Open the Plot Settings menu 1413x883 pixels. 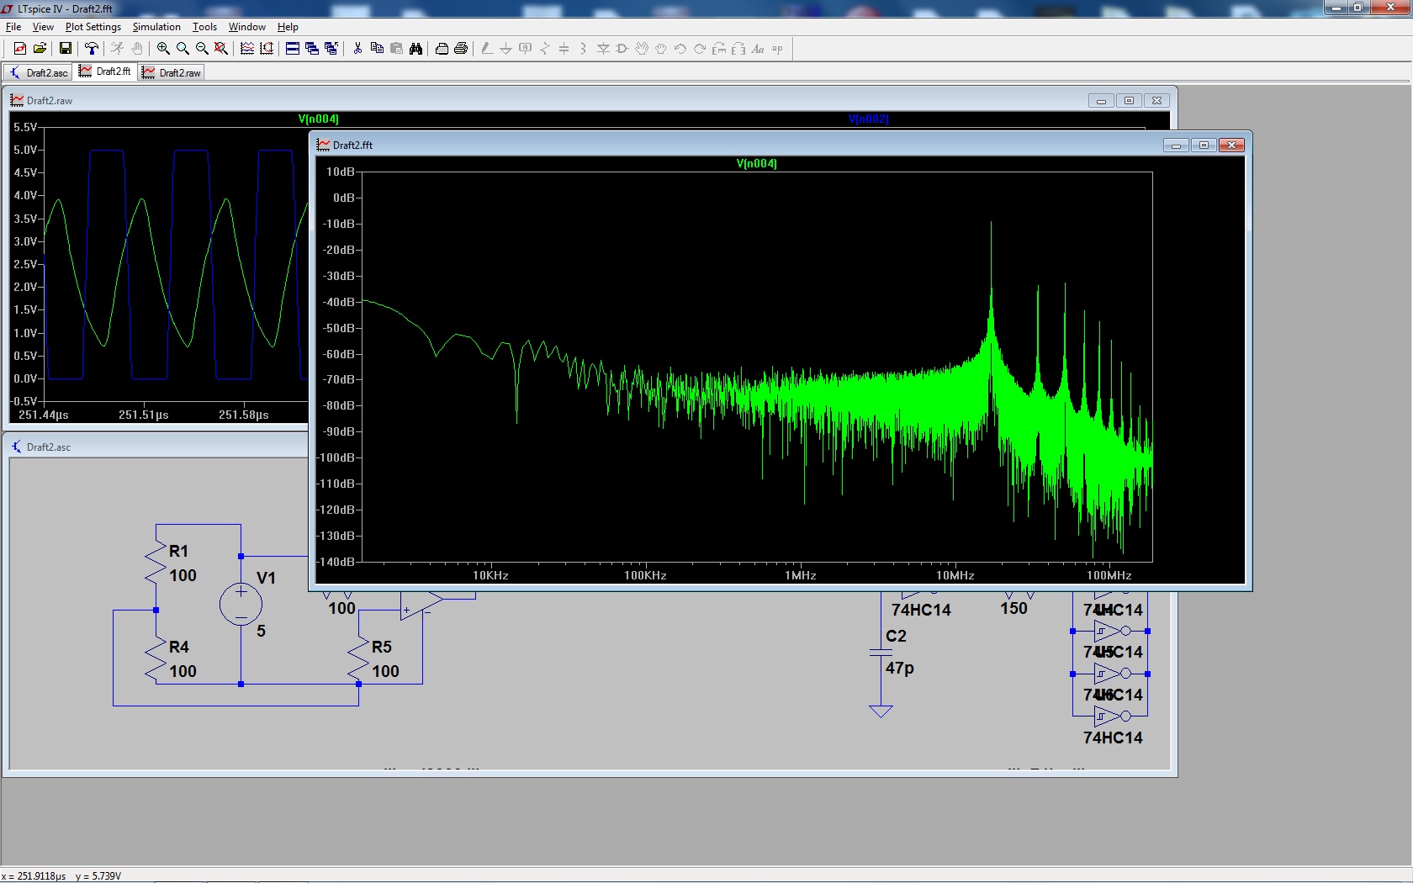[93, 27]
